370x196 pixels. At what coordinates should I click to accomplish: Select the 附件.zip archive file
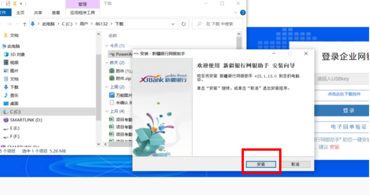tap(120, 78)
